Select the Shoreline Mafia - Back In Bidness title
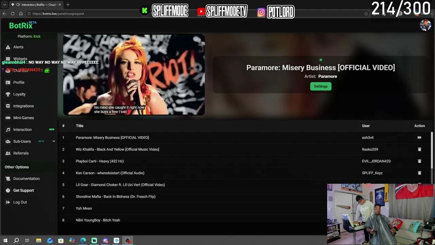Image resolution: width=435 pixels, height=245 pixels. click(116, 197)
